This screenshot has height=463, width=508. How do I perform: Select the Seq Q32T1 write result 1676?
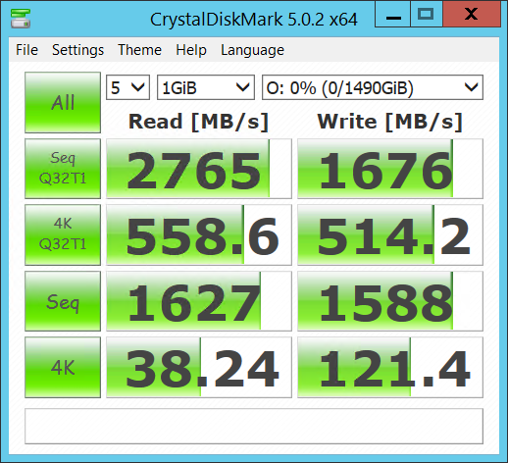click(x=390, y=169)
